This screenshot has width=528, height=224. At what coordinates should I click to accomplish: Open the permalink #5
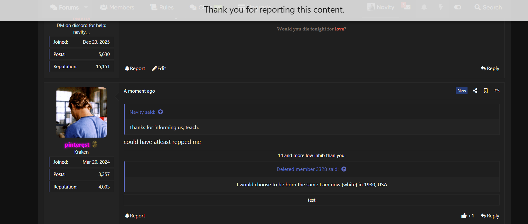(x=497, y=90)
